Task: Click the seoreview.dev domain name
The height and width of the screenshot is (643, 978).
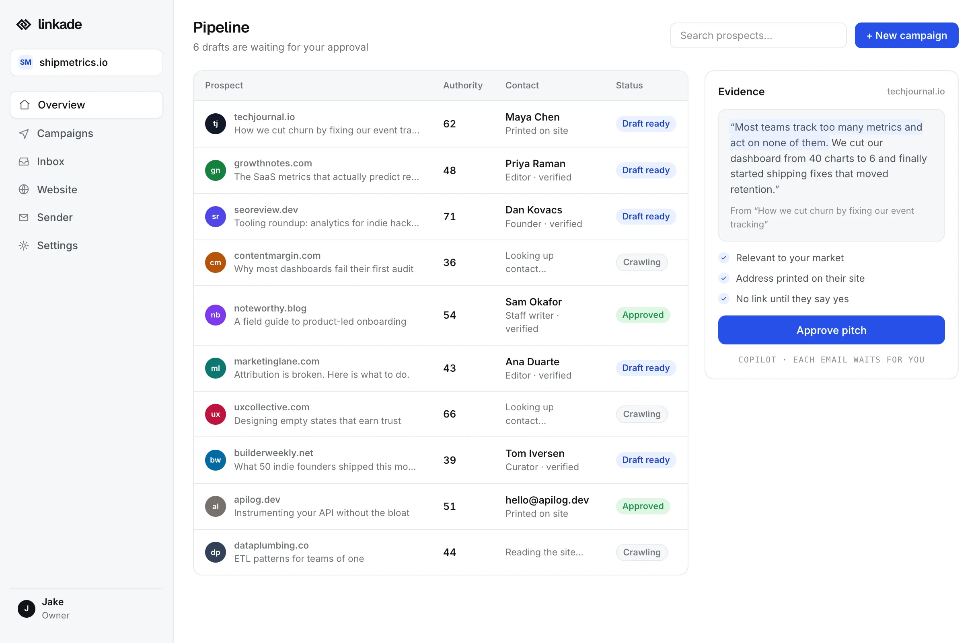Action: (266, 210)
